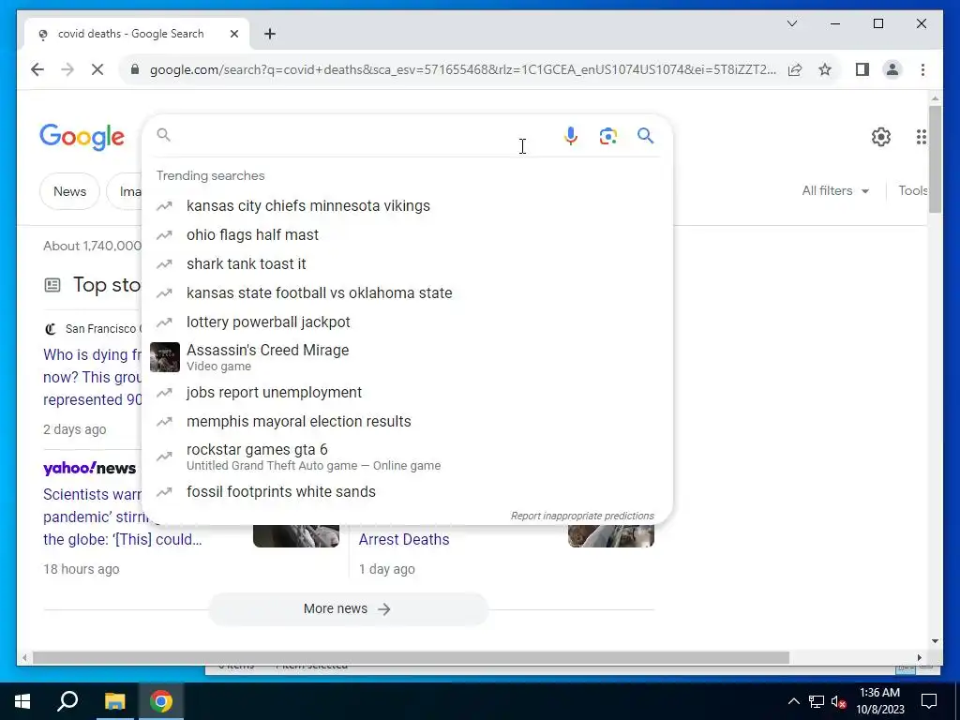Select memphis mayoral election results suggestion
960x720 pixels.
[407, 422]
